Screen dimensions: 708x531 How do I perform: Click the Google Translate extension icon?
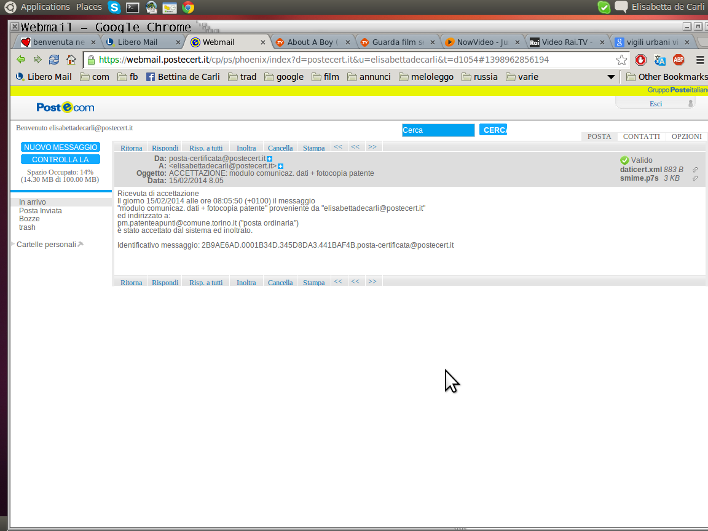pos(660,60)
